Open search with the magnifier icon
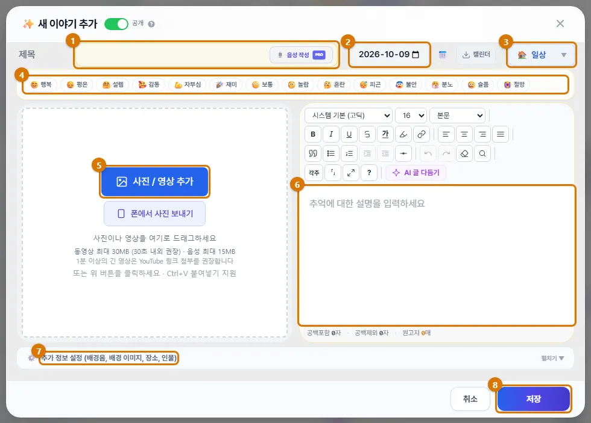This screenshot has height=423, width=591. [482, 153]
